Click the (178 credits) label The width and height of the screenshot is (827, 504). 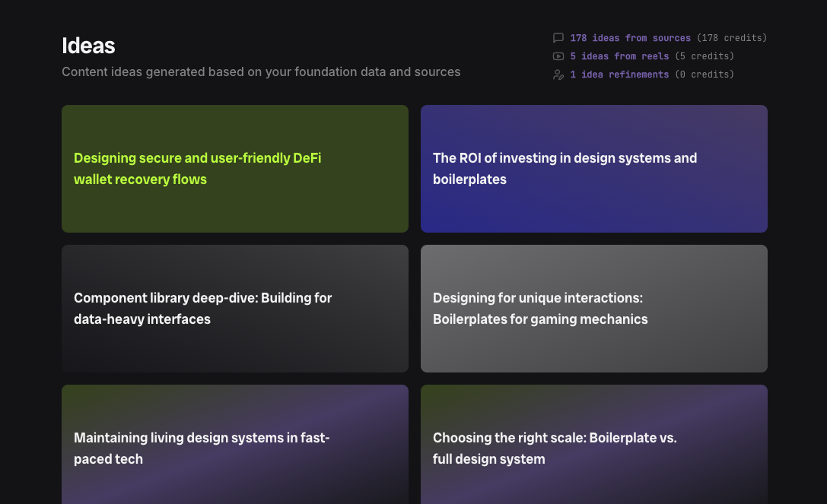[731, 38]
